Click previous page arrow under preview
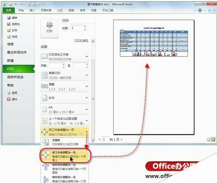Viewport: 217px width, 183px height. click(x=99, y=139)
